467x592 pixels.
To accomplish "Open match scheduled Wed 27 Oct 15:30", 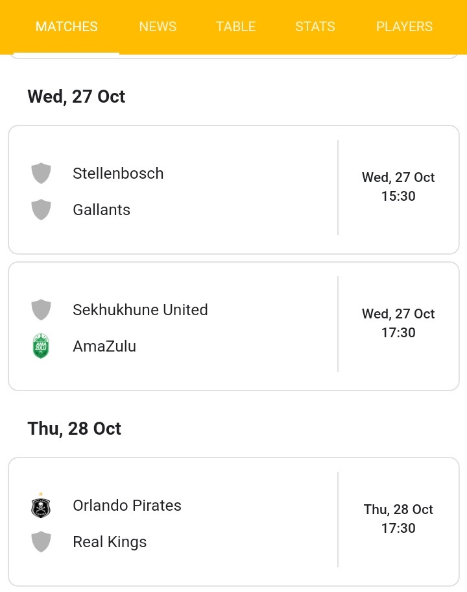I will tap(233, 190).
